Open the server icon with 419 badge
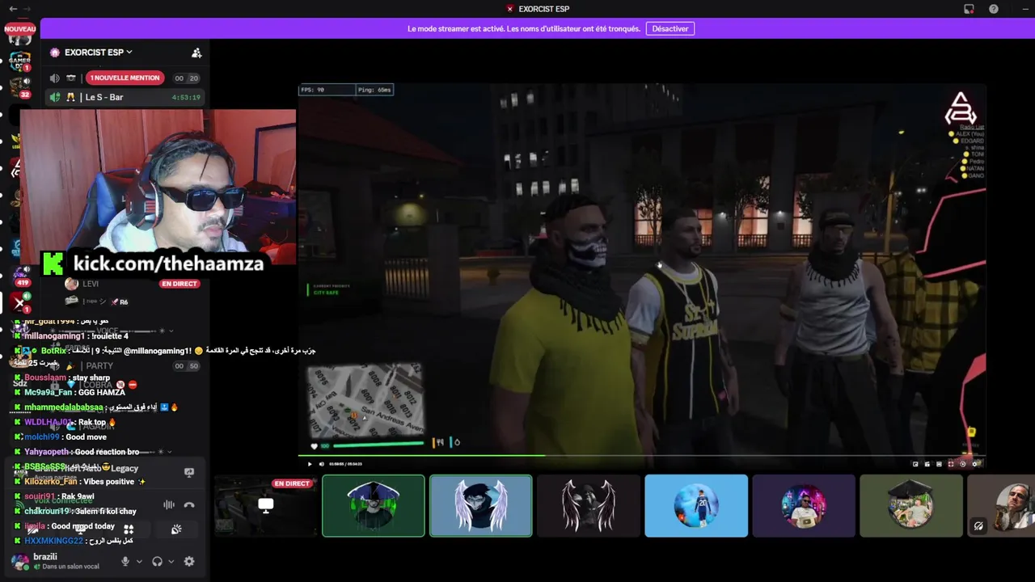The width and height of the screenshot is (1035, 582). 19,276
